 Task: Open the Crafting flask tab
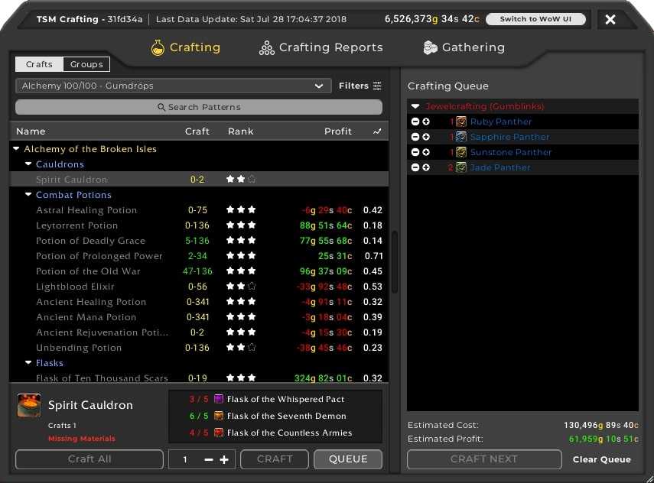click(186, 47)
